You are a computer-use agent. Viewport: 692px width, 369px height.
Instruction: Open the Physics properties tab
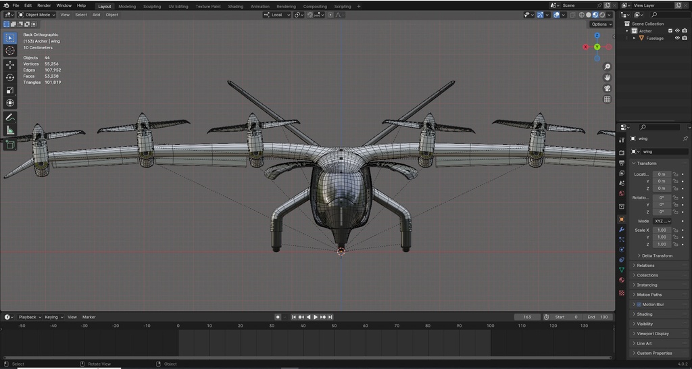622,250
